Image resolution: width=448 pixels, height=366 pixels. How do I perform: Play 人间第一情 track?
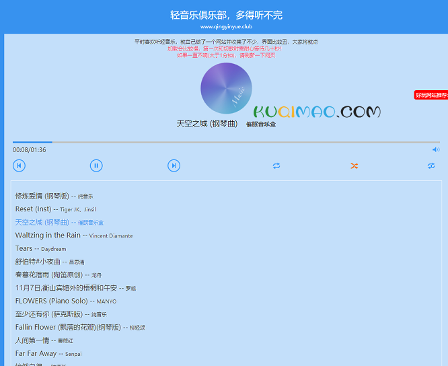[x=44, y=340]
